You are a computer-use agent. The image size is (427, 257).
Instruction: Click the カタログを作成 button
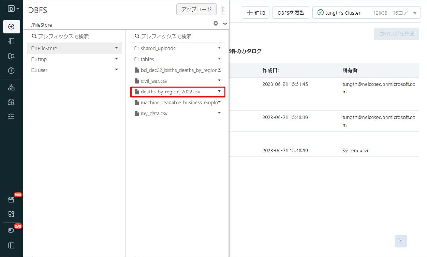point(396,34)
